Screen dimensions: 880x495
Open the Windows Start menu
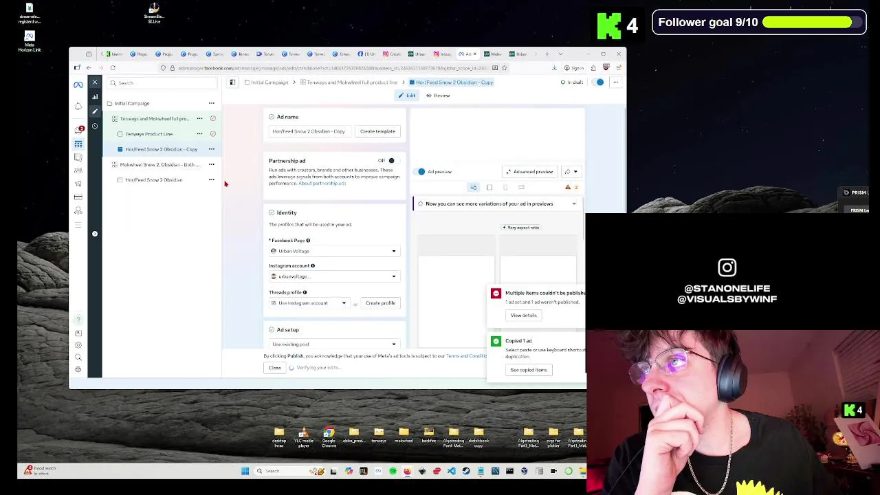point(245,471)
